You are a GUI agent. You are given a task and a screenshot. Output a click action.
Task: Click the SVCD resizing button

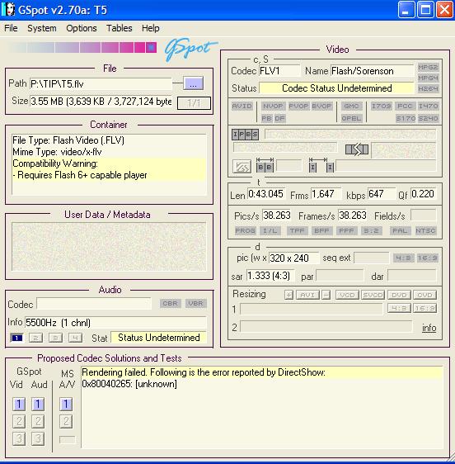pos(373,295)
